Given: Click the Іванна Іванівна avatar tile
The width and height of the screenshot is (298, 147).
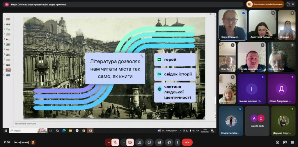Looking at the screenshot, I should tap(252, 89).
